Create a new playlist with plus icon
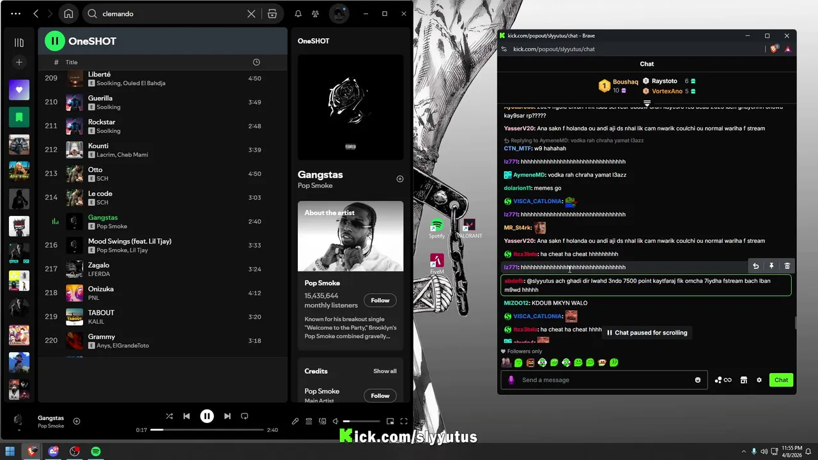 [x=19, y=62]
